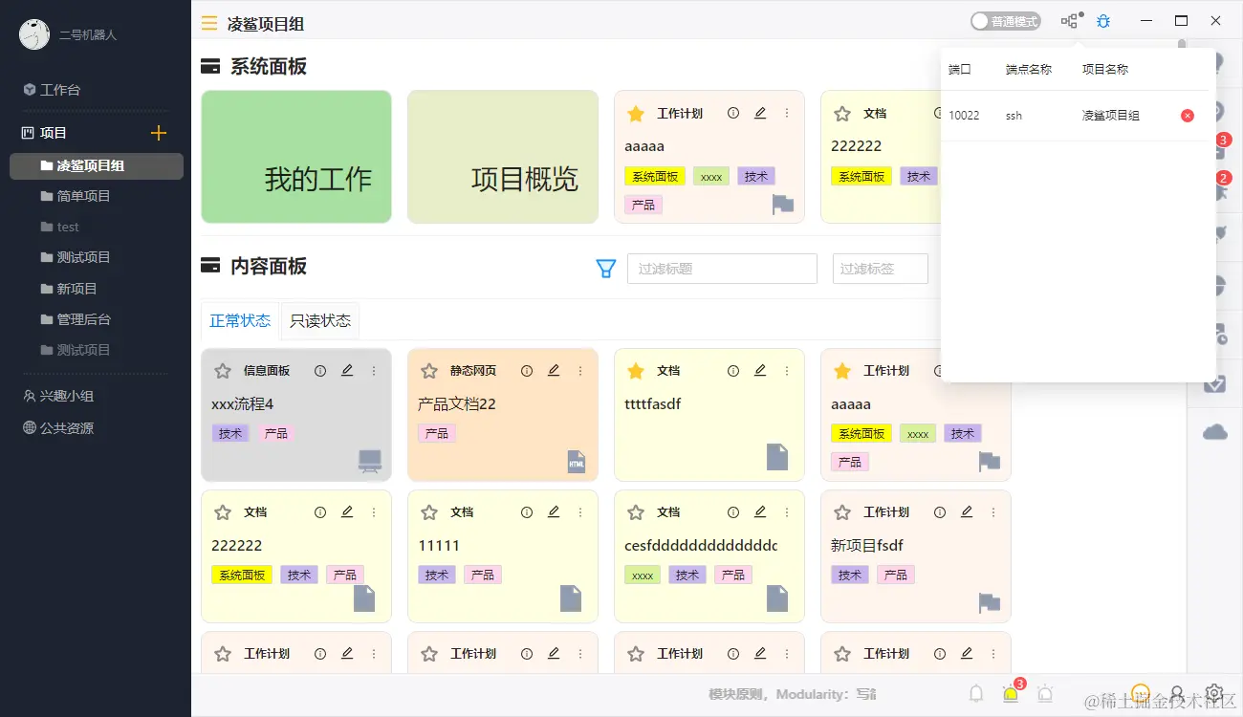The height and width of the screenshot is (717, 1243).
Task: Switch to the 正常状态 tab
Action: [x=240, y=321]
